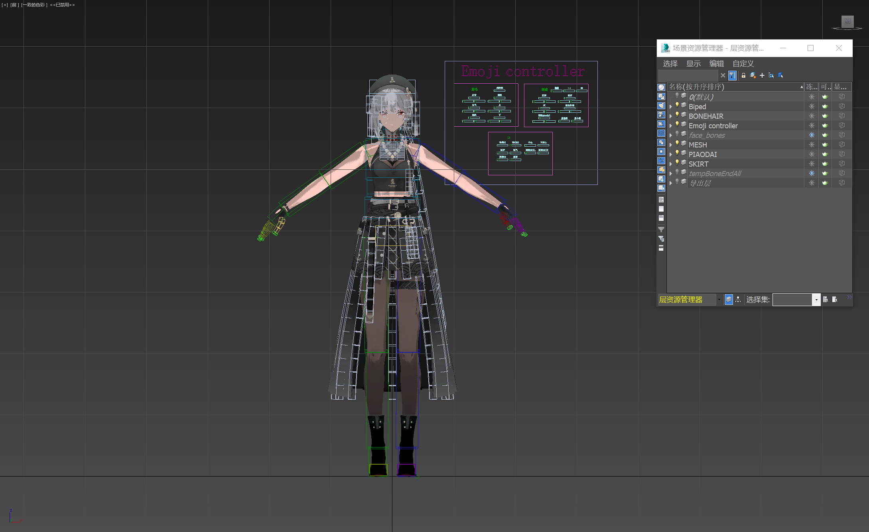Toggle the lights display filter icon

click(661, 106)
